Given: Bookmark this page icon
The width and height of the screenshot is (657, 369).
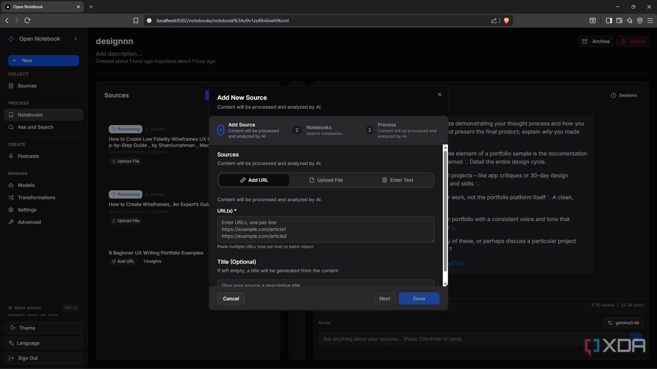Looking at the screenshot, I should (x=136, y=20).
